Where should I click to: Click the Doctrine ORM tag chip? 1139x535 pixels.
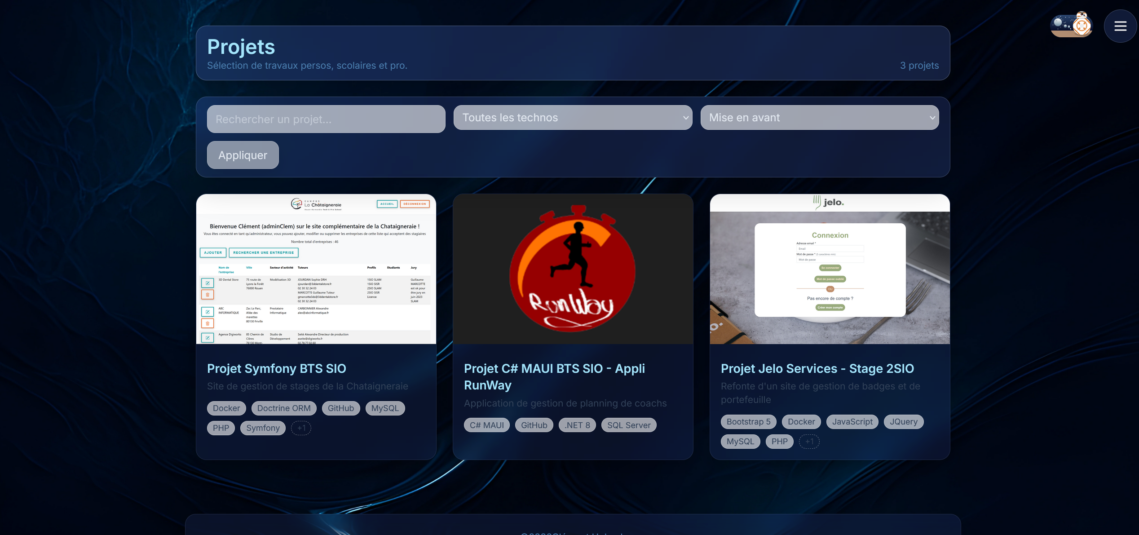(x=283, y=408)
